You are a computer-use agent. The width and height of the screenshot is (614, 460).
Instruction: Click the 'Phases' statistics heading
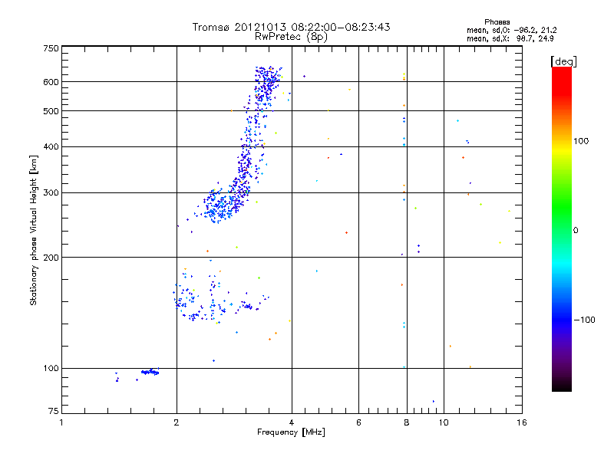(497, 22)
